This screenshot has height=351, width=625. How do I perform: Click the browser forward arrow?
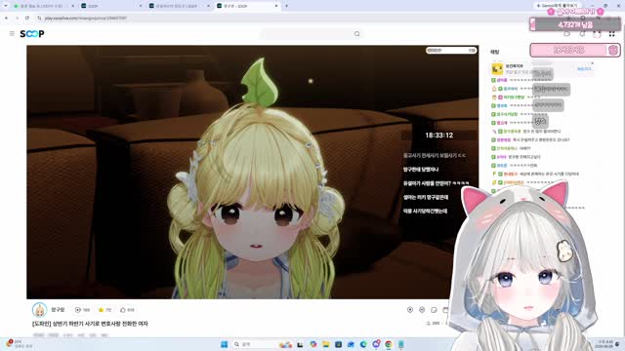click(x=17, y=18)
